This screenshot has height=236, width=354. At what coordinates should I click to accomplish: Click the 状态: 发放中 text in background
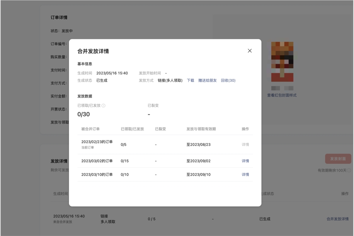62,31
